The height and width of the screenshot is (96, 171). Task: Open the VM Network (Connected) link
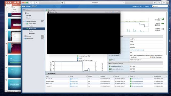coord(137,50)
